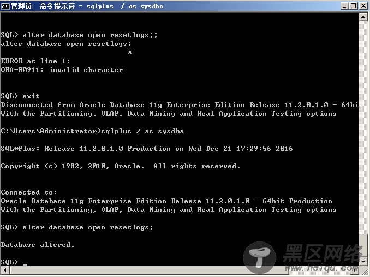
Task: Click the asterisk error marker line
Action: [130, 52]
